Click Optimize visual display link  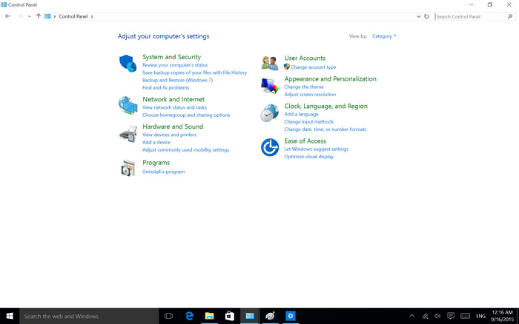coord(309,157)
